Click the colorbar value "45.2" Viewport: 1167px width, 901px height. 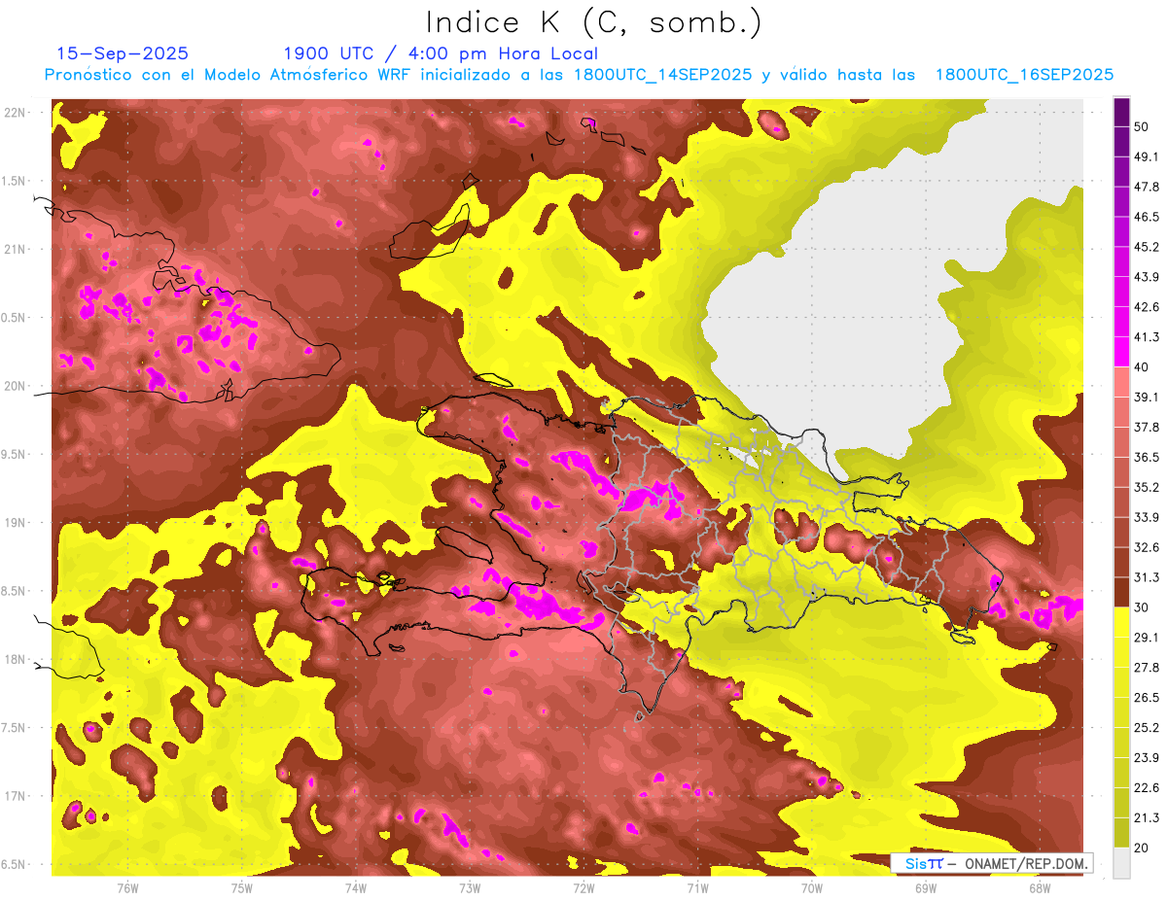[x=1147, y=247]
